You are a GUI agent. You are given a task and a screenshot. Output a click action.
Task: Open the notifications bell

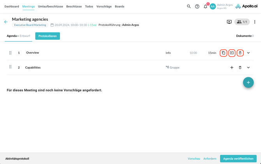click(205, 6)
